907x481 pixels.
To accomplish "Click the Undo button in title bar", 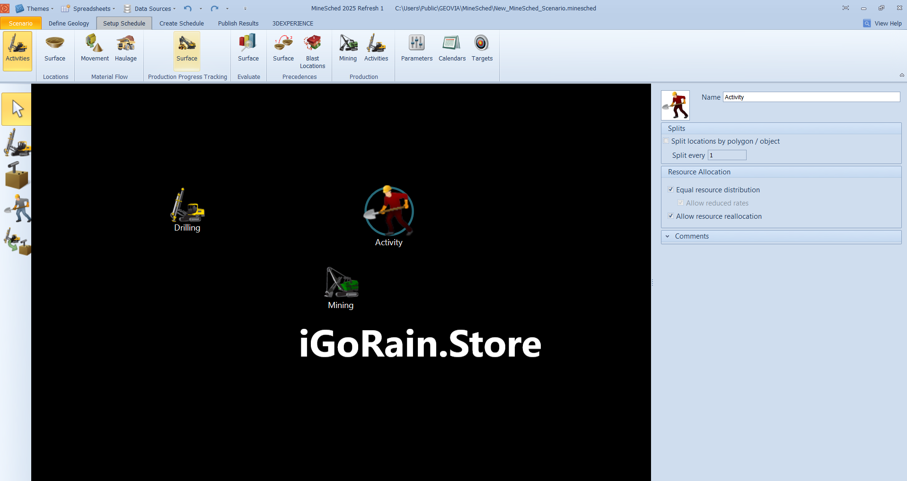I will coord(188,9).
